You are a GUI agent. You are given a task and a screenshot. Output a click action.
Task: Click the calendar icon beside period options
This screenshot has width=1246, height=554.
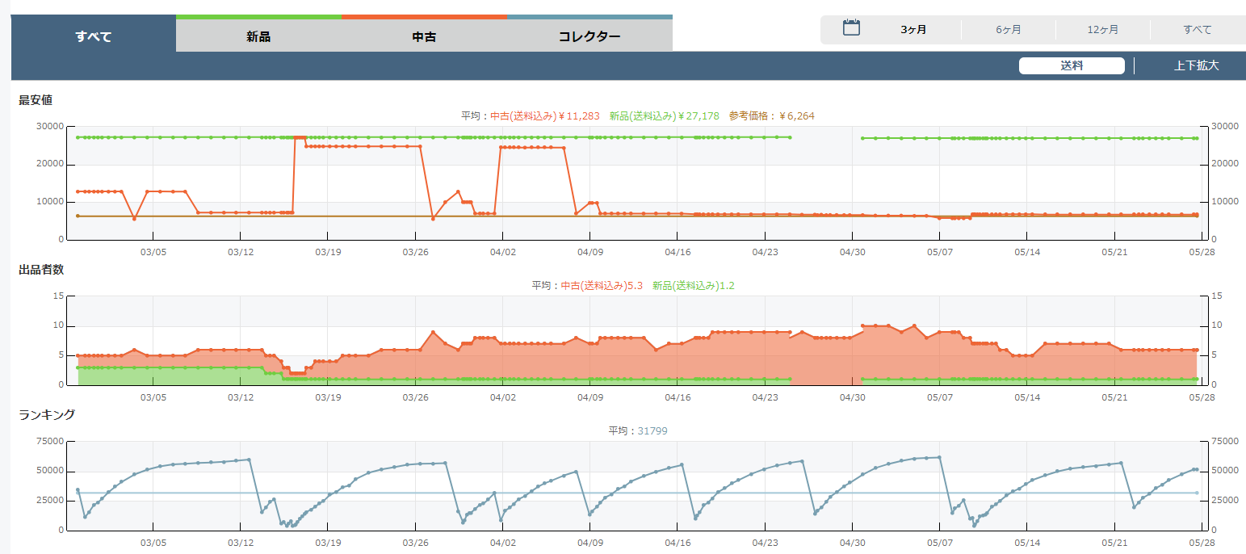[x=851, y=28]
